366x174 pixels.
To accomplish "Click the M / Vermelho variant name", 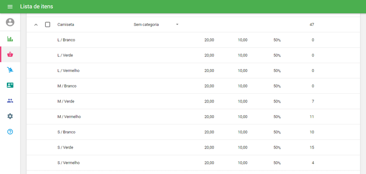I will pos(69,117).
